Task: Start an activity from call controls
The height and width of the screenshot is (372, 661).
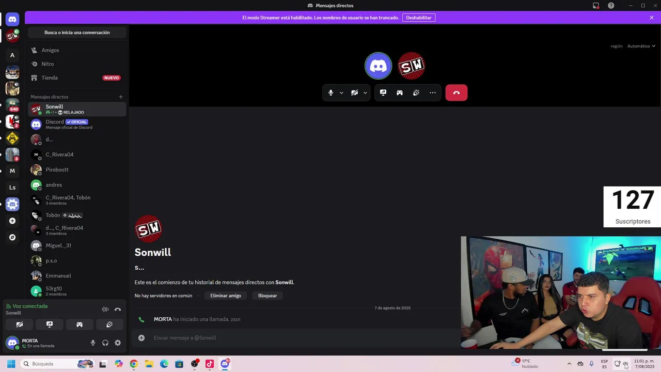Action: 400,93
